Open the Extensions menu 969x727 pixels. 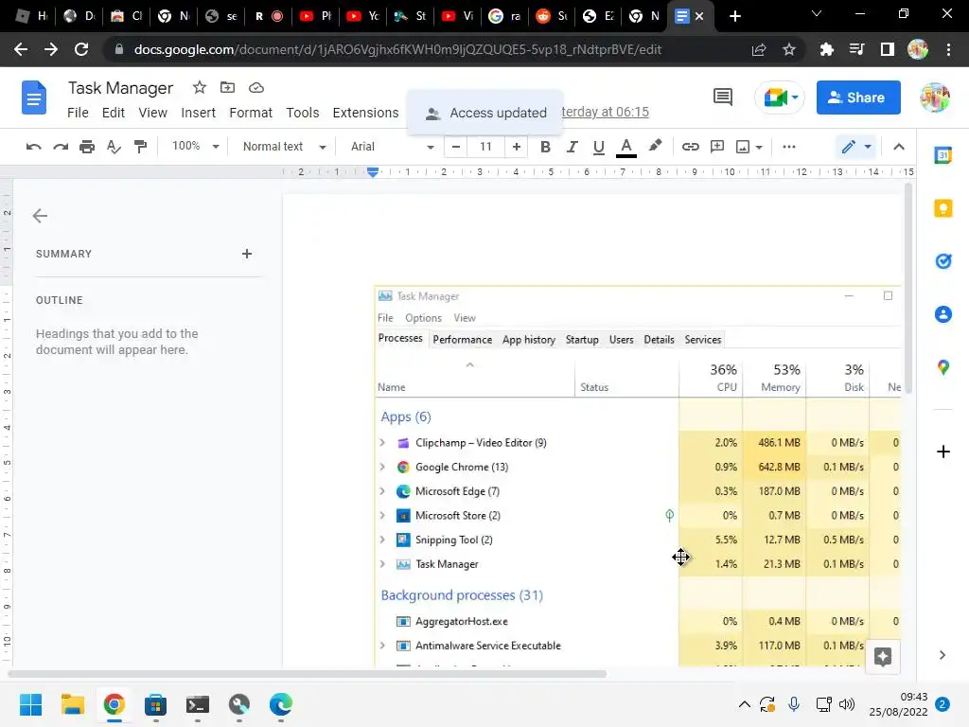click(x=365, y=113)
